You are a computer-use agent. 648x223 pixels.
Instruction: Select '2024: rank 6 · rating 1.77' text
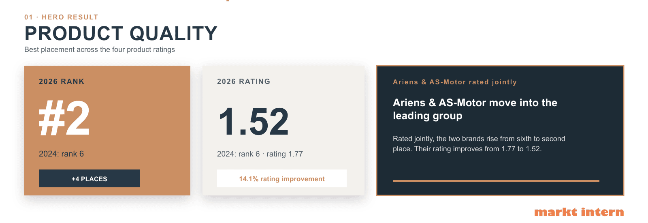260,154
